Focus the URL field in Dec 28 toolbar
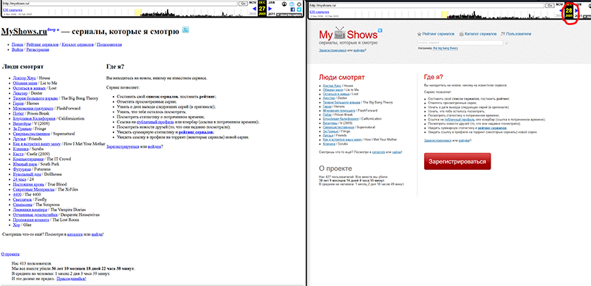 [427, 5]
